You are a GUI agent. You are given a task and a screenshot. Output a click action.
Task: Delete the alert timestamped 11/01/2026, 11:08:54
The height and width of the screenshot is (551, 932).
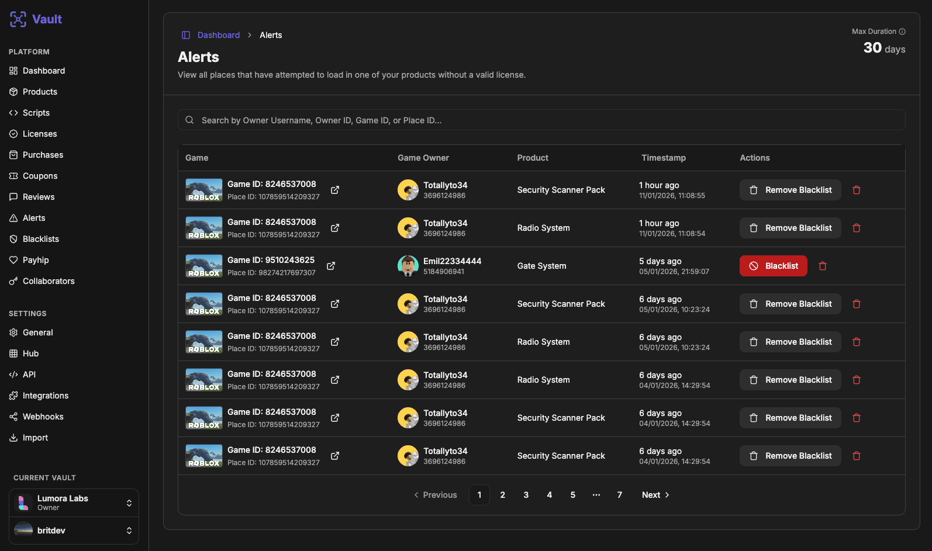857,228
